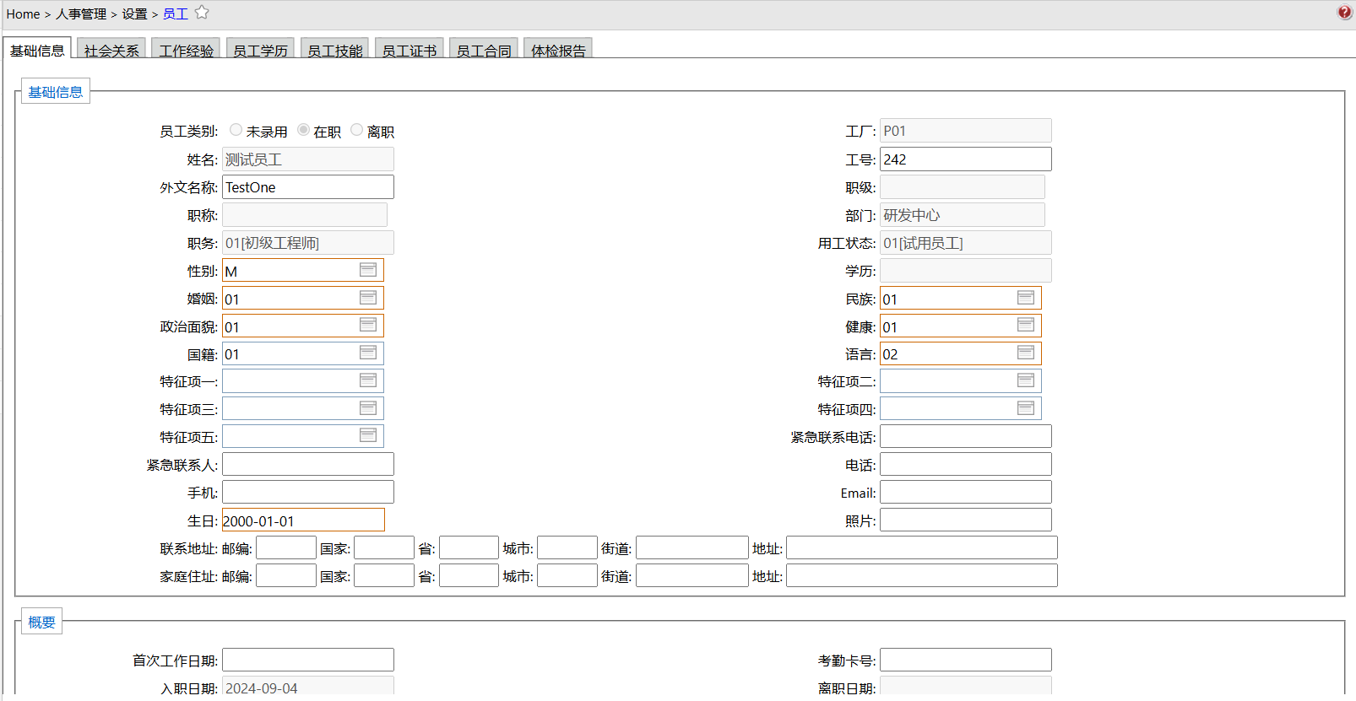Open the 特征项五 lookup list icon
This screenshot has width=1356, height=701.
tap(368, 435)
